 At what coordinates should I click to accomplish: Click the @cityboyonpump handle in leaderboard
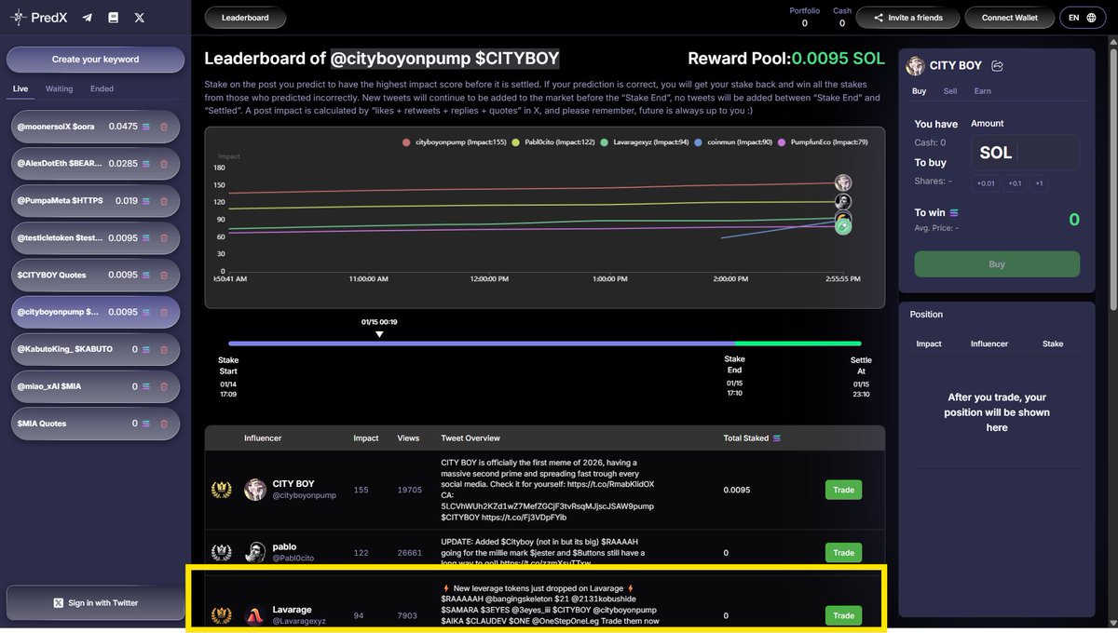tap(305, 496)
